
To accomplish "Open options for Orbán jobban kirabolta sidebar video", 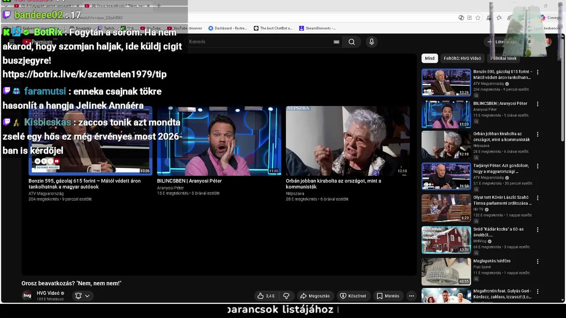I will 538,134.
